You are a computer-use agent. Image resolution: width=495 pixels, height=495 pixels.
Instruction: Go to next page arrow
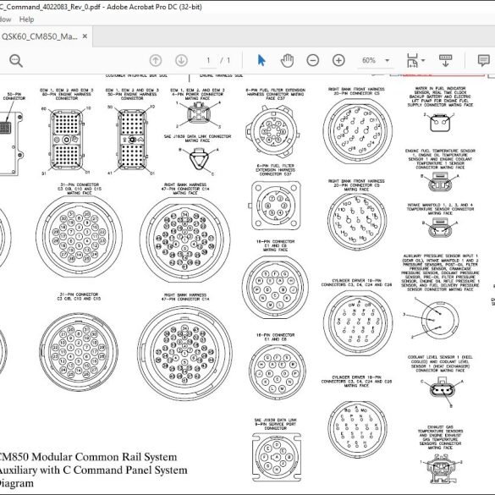pyautogui.click(x=181, y=60)
